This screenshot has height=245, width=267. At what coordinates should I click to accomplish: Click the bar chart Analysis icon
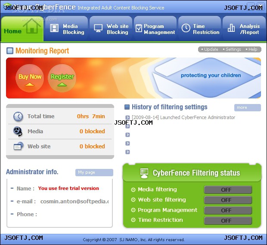[x=231, y=28]
